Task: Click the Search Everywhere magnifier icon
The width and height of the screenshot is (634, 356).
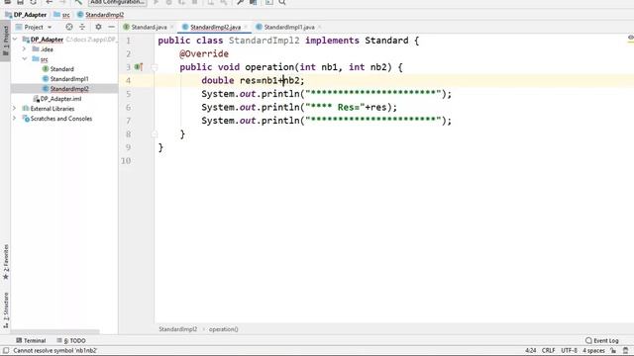Action: 282,2
